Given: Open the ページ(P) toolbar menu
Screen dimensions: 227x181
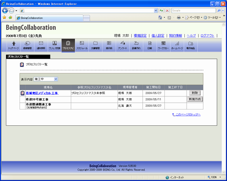Looking at the screenshot, I should coord(193,18).
